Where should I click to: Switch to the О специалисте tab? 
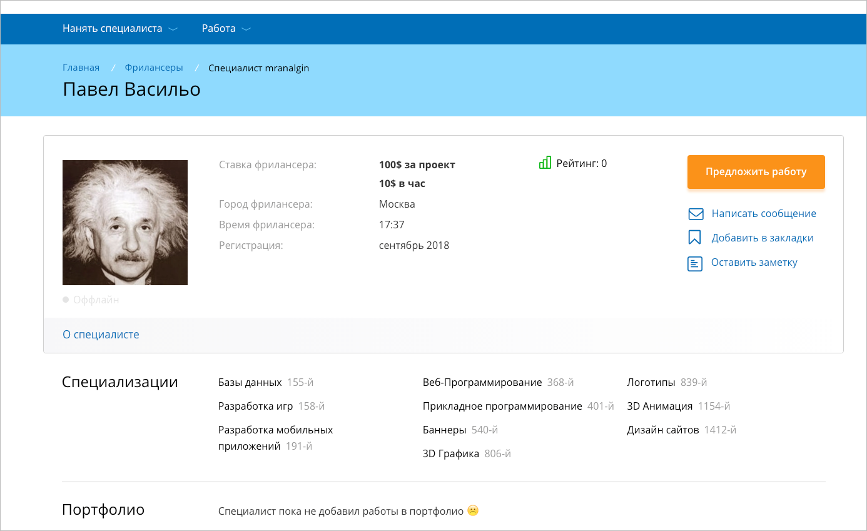pos(101,335)
